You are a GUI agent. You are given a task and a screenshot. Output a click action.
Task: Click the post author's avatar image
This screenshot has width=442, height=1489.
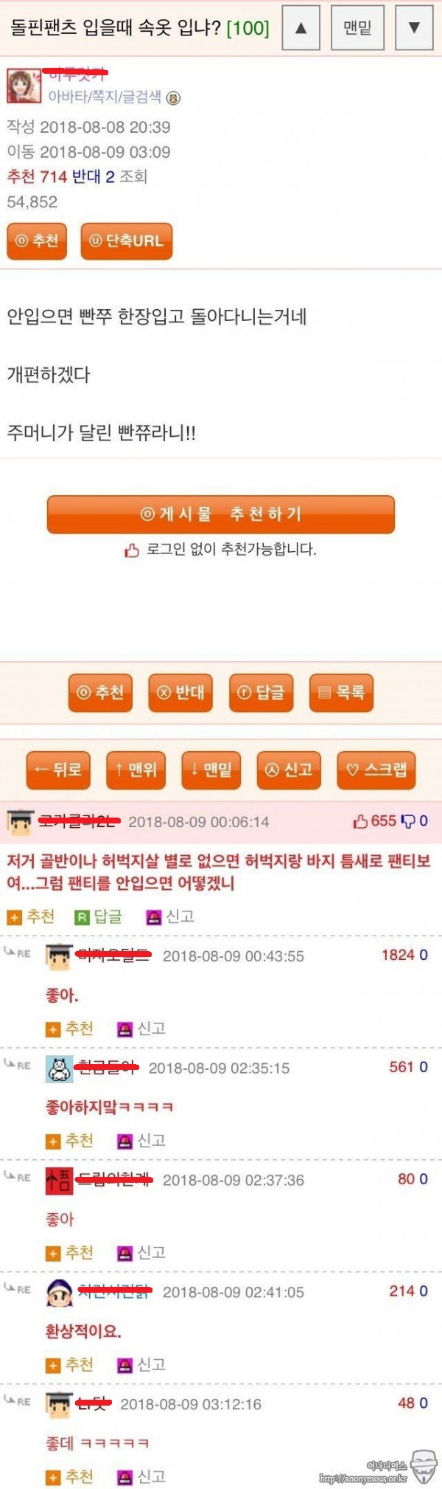pyautogui.click(x=24, y=86)
